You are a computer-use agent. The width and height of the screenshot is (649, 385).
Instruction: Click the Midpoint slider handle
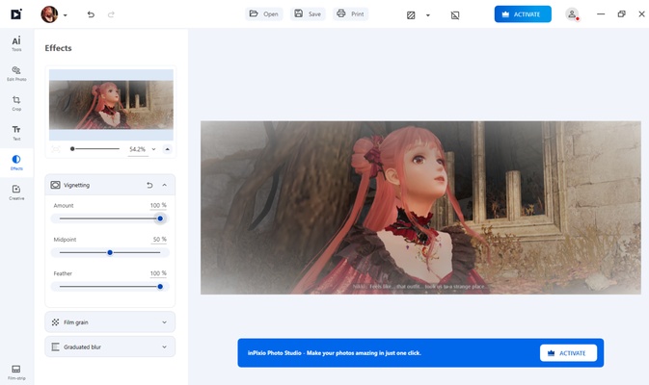tap(110, 252)
